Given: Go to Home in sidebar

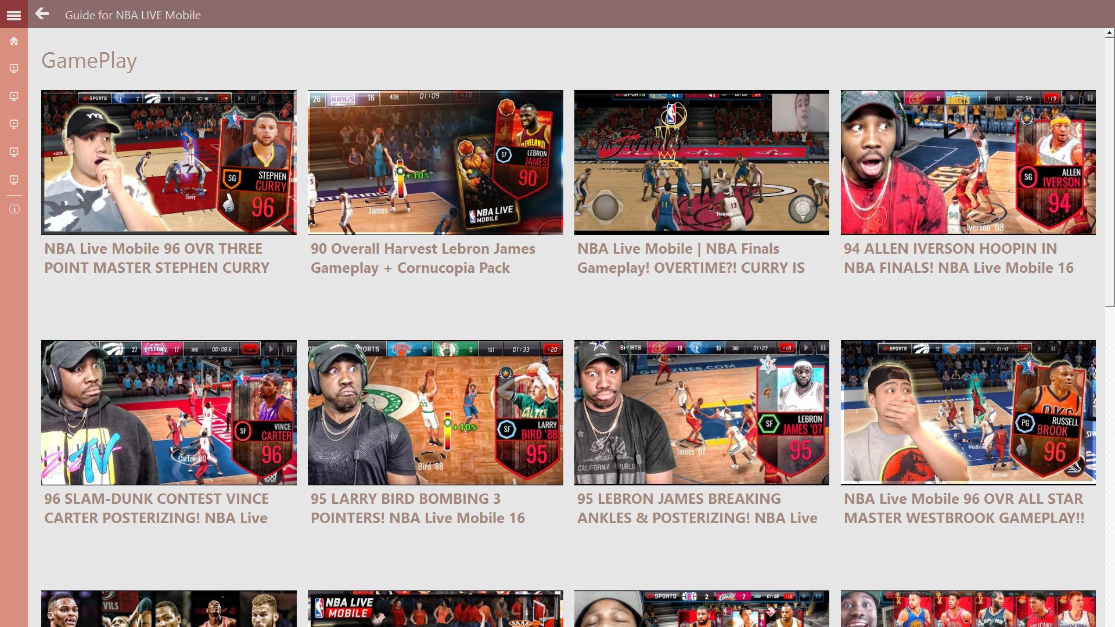Looking at the screenshot, I should (14, 41).
